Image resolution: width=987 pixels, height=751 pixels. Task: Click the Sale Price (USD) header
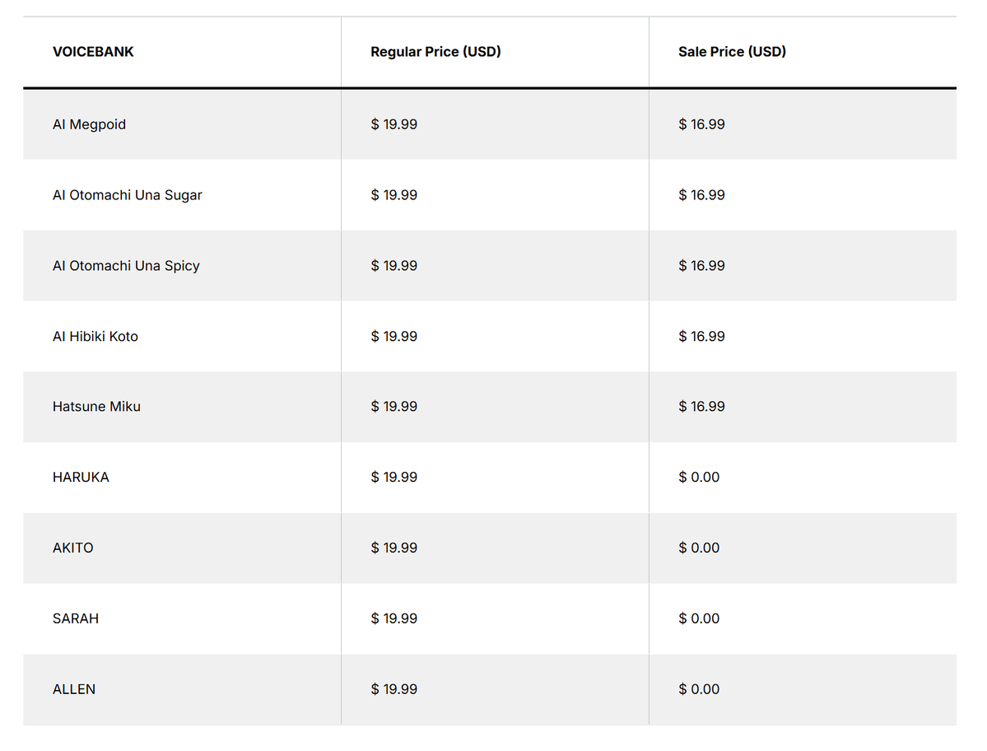pyautogui.click(x=732, y=52)
